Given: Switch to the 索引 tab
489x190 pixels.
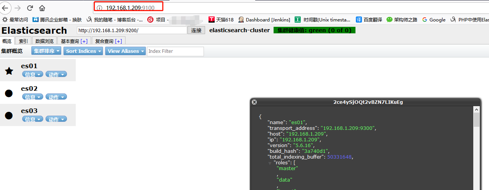Looking at the screenshot, I should point(23,41).
